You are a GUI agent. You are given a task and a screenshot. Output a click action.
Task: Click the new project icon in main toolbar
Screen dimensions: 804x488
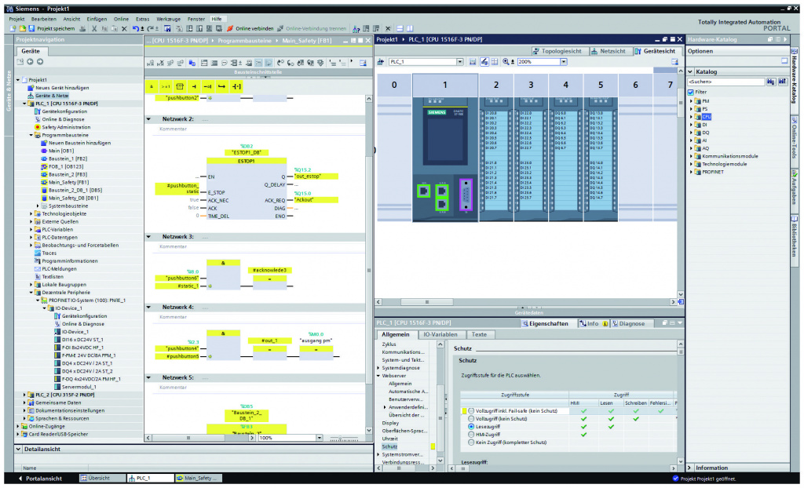click(14, 29)
